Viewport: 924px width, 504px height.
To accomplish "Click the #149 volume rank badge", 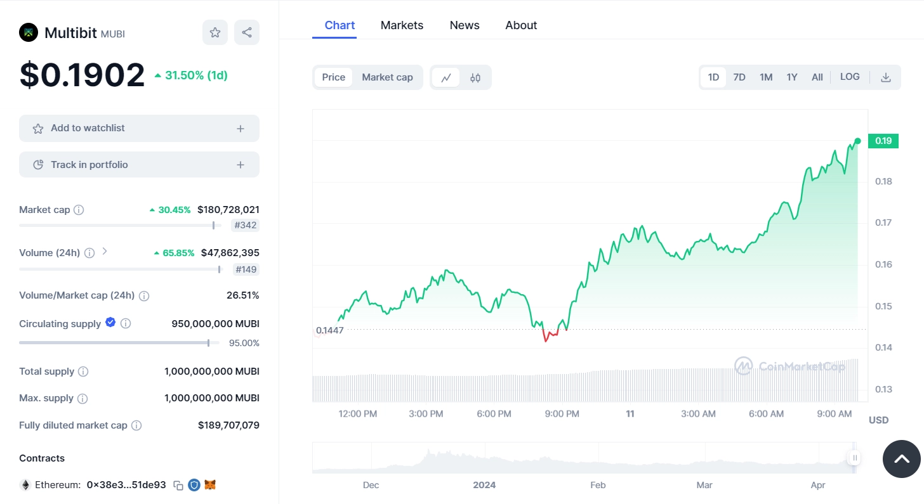I will (x=246, y=269).
